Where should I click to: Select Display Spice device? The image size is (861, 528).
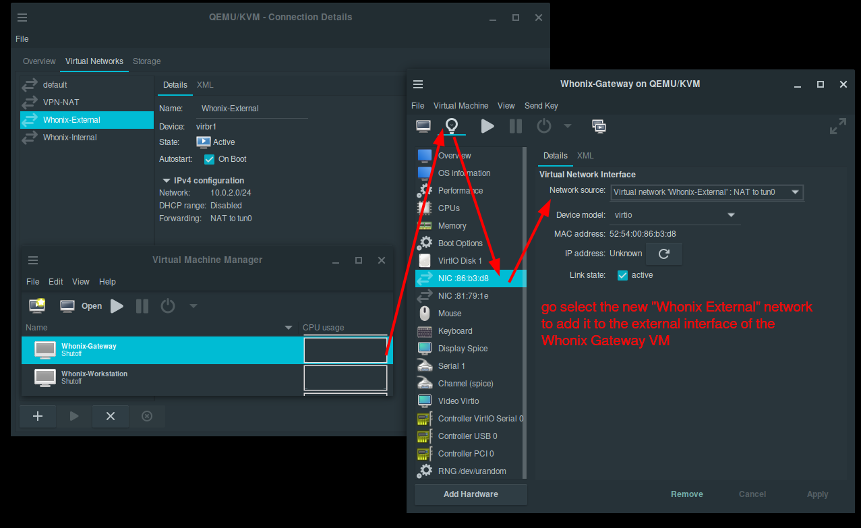[x=469, y=349]
